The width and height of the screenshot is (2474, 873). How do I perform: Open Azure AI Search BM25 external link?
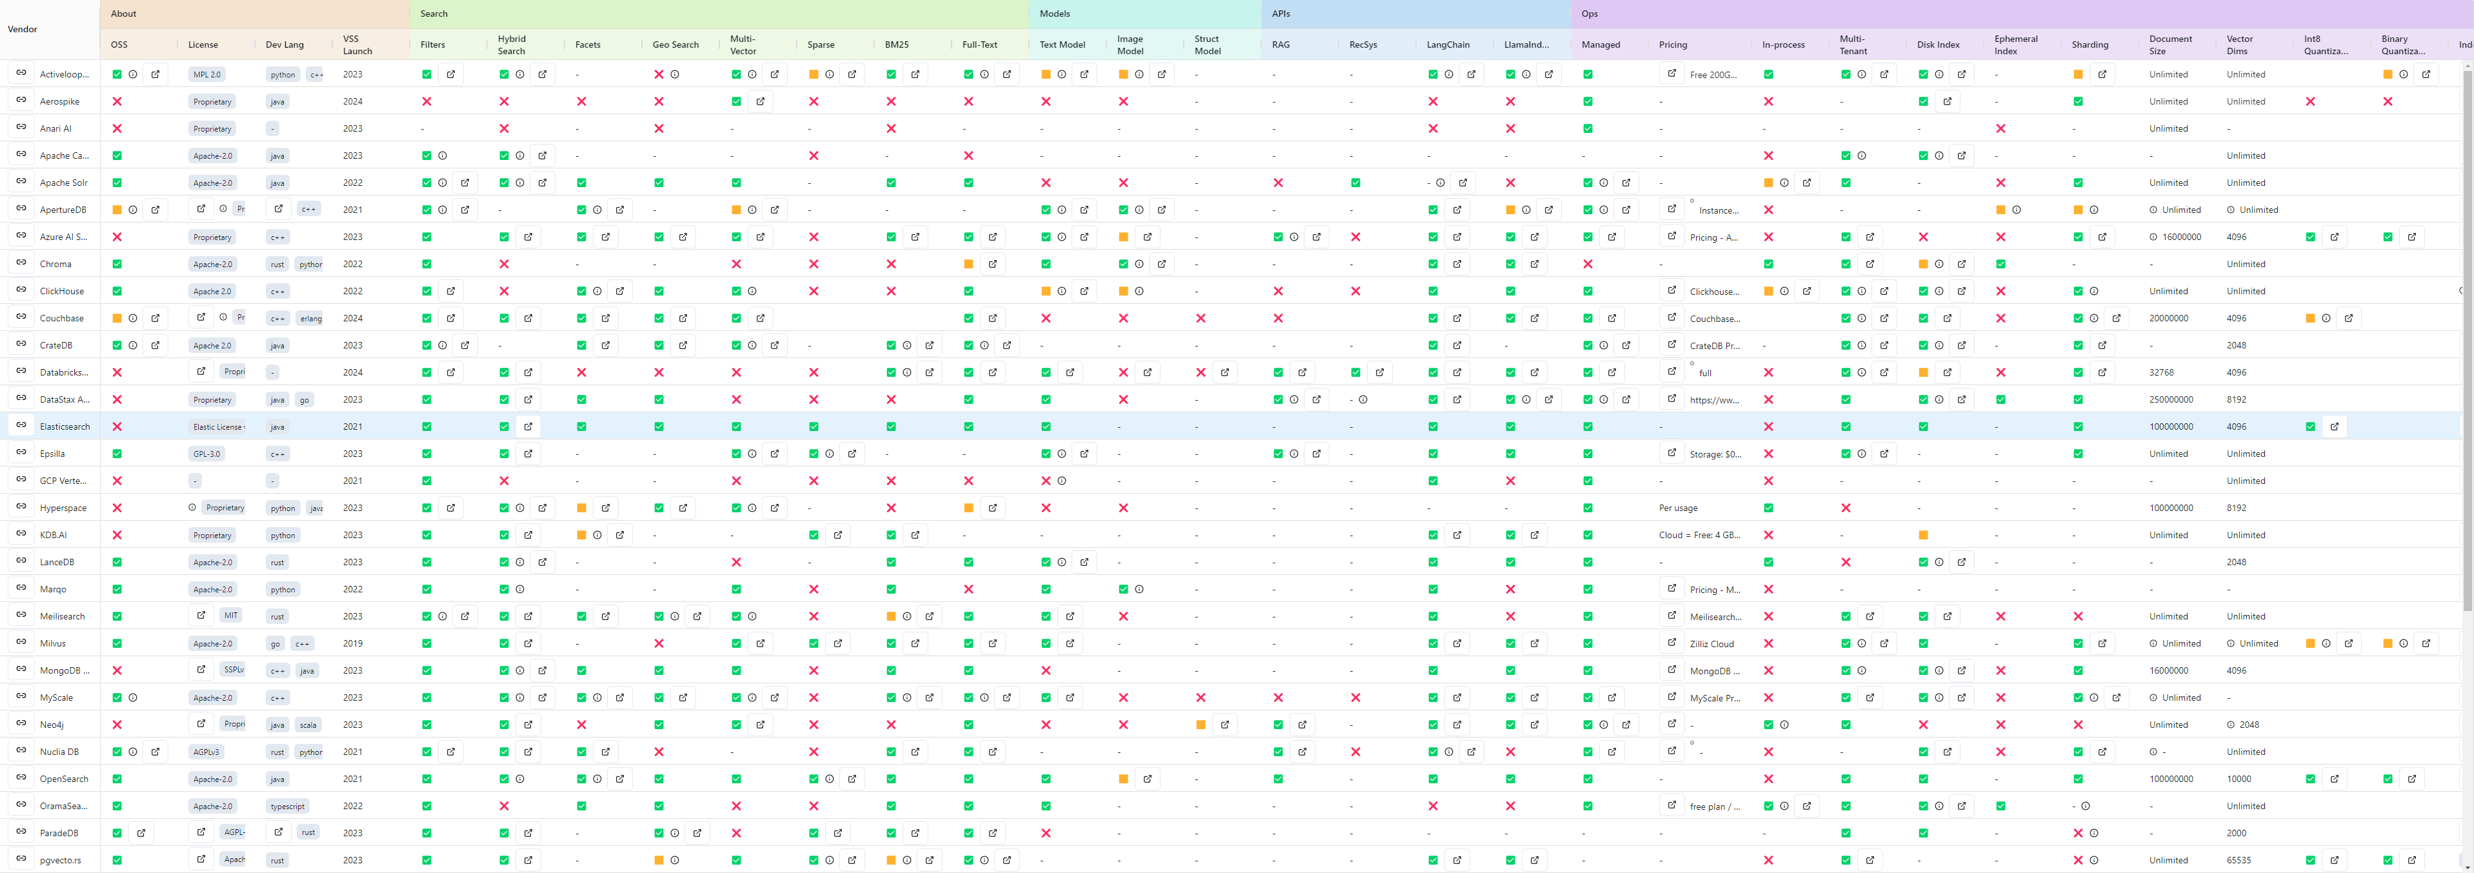click(915, 236)
